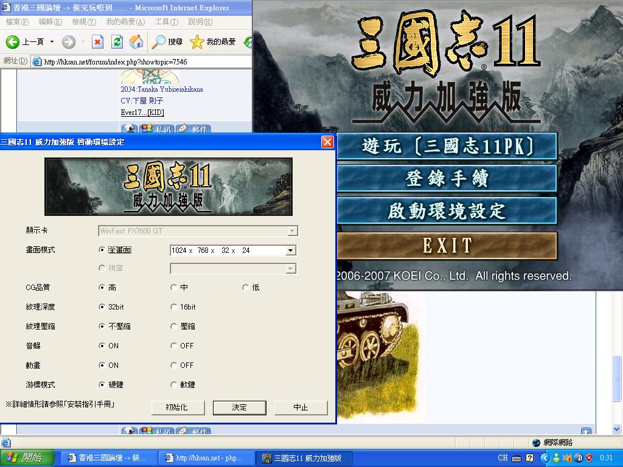623x467 pixels.
Task: Click the CH language indicator in taskbar
Action: [x=503, y=458]
